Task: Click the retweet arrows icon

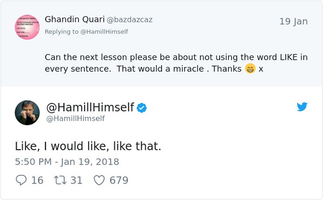Action: 59,180
